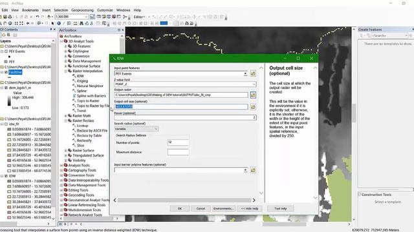
Task: Collapse Raster Reclass toolset
Action: [x=66, y=121]
